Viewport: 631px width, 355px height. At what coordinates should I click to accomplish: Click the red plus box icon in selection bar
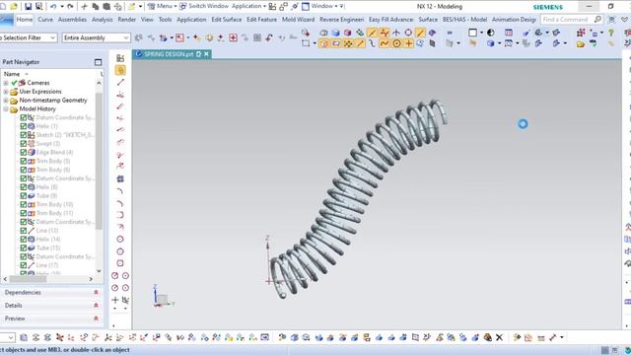[x=233, y=37]
